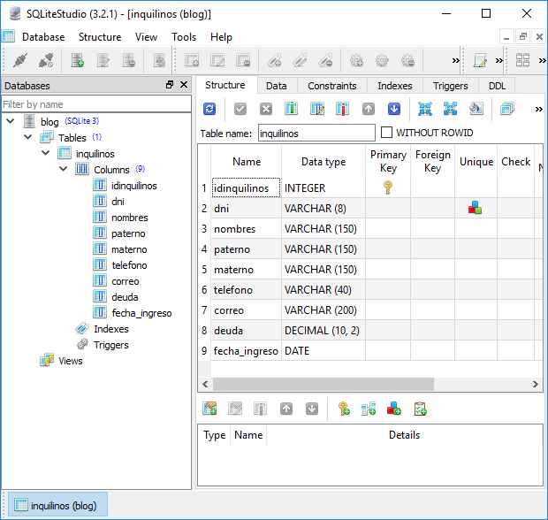Click the Add table constraint icon
The image size is (548, 520).
[209, 409]
